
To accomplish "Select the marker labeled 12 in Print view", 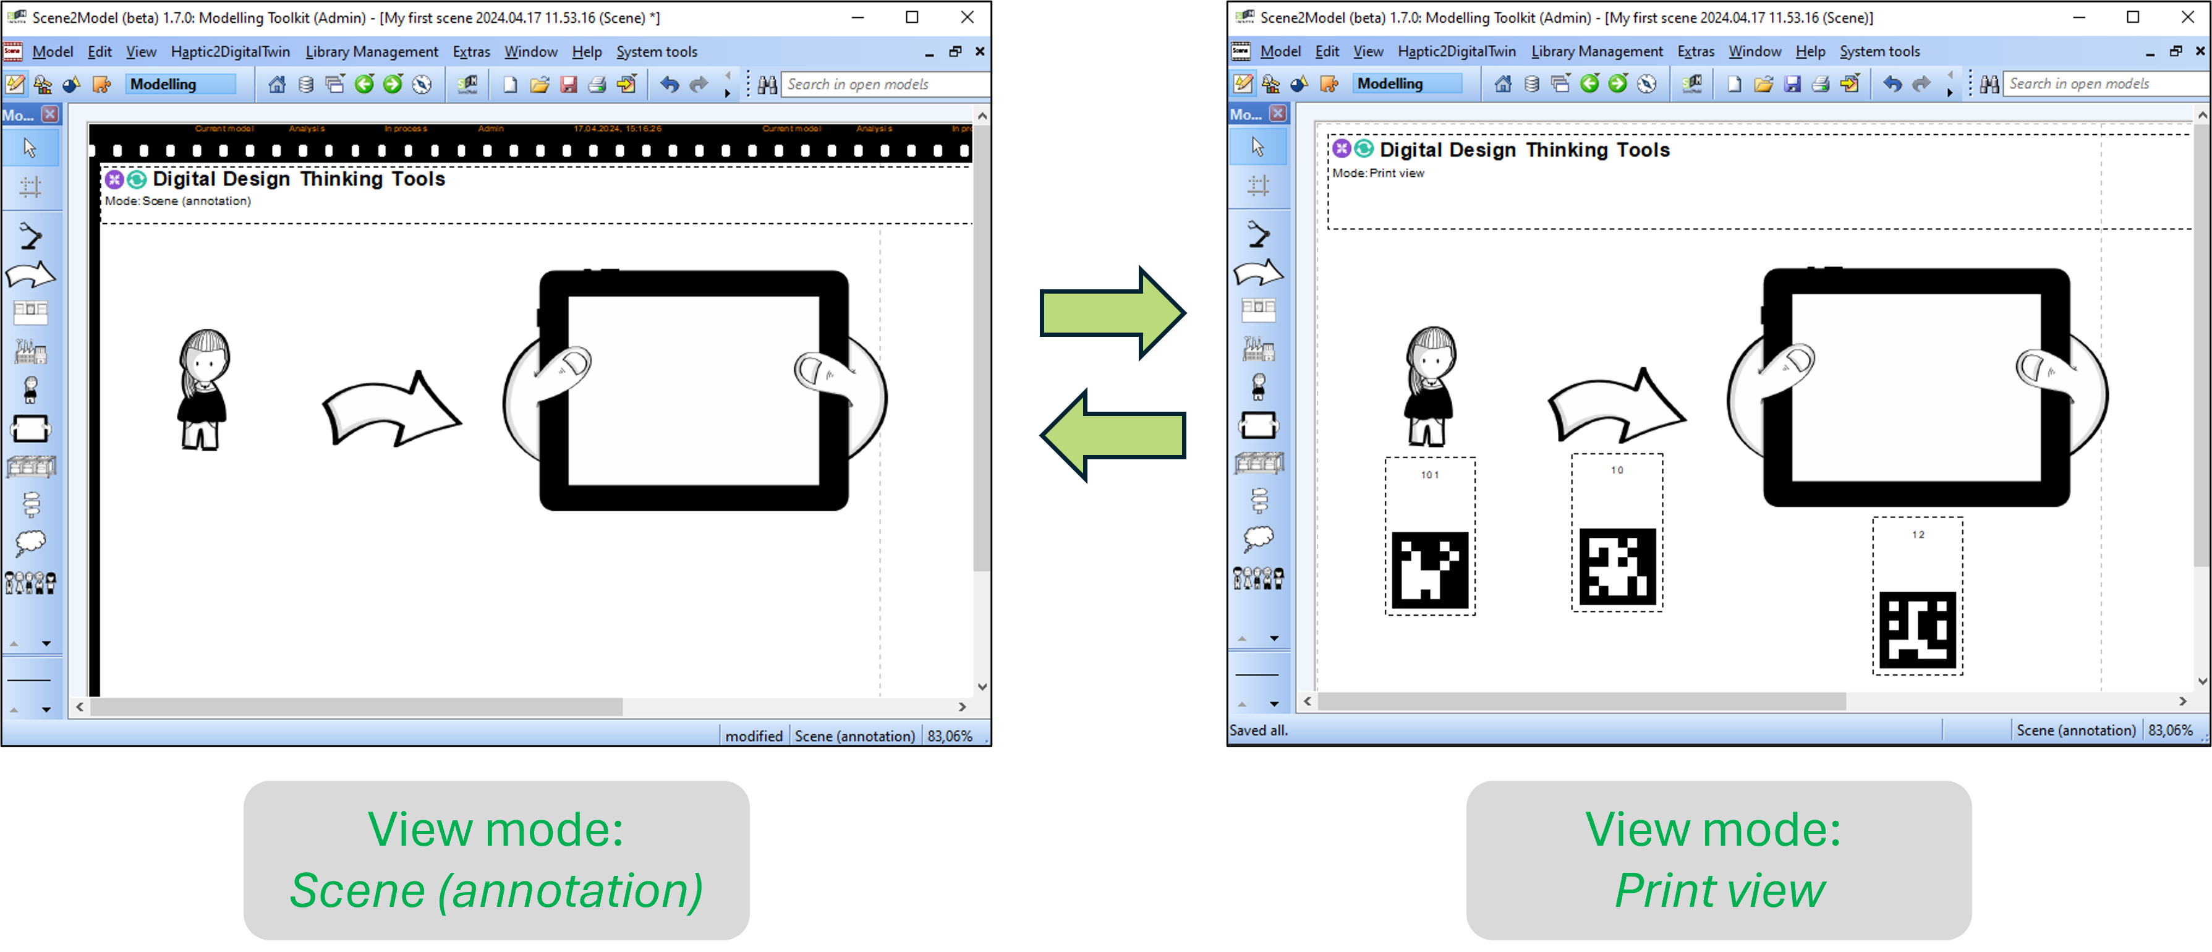I will click(1918, 596).
